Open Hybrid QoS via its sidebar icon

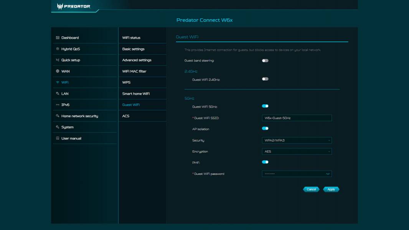57,49
